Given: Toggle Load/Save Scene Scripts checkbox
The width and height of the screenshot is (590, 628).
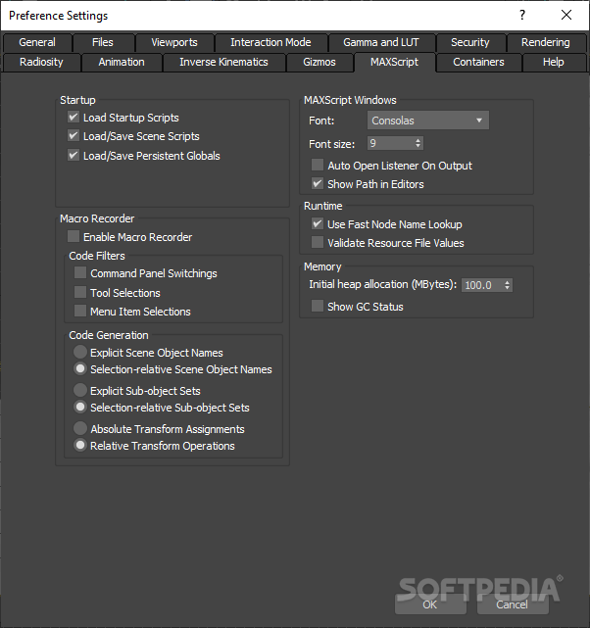Looking at the screenshot, I should pyautogui.click(x=74, y=136).
